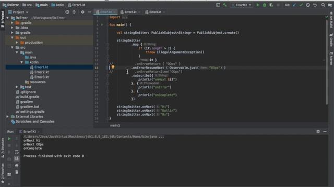Expand the test folder
This screenshot has height=187, width=334.
pyautogui.click(x=17, y=87)
